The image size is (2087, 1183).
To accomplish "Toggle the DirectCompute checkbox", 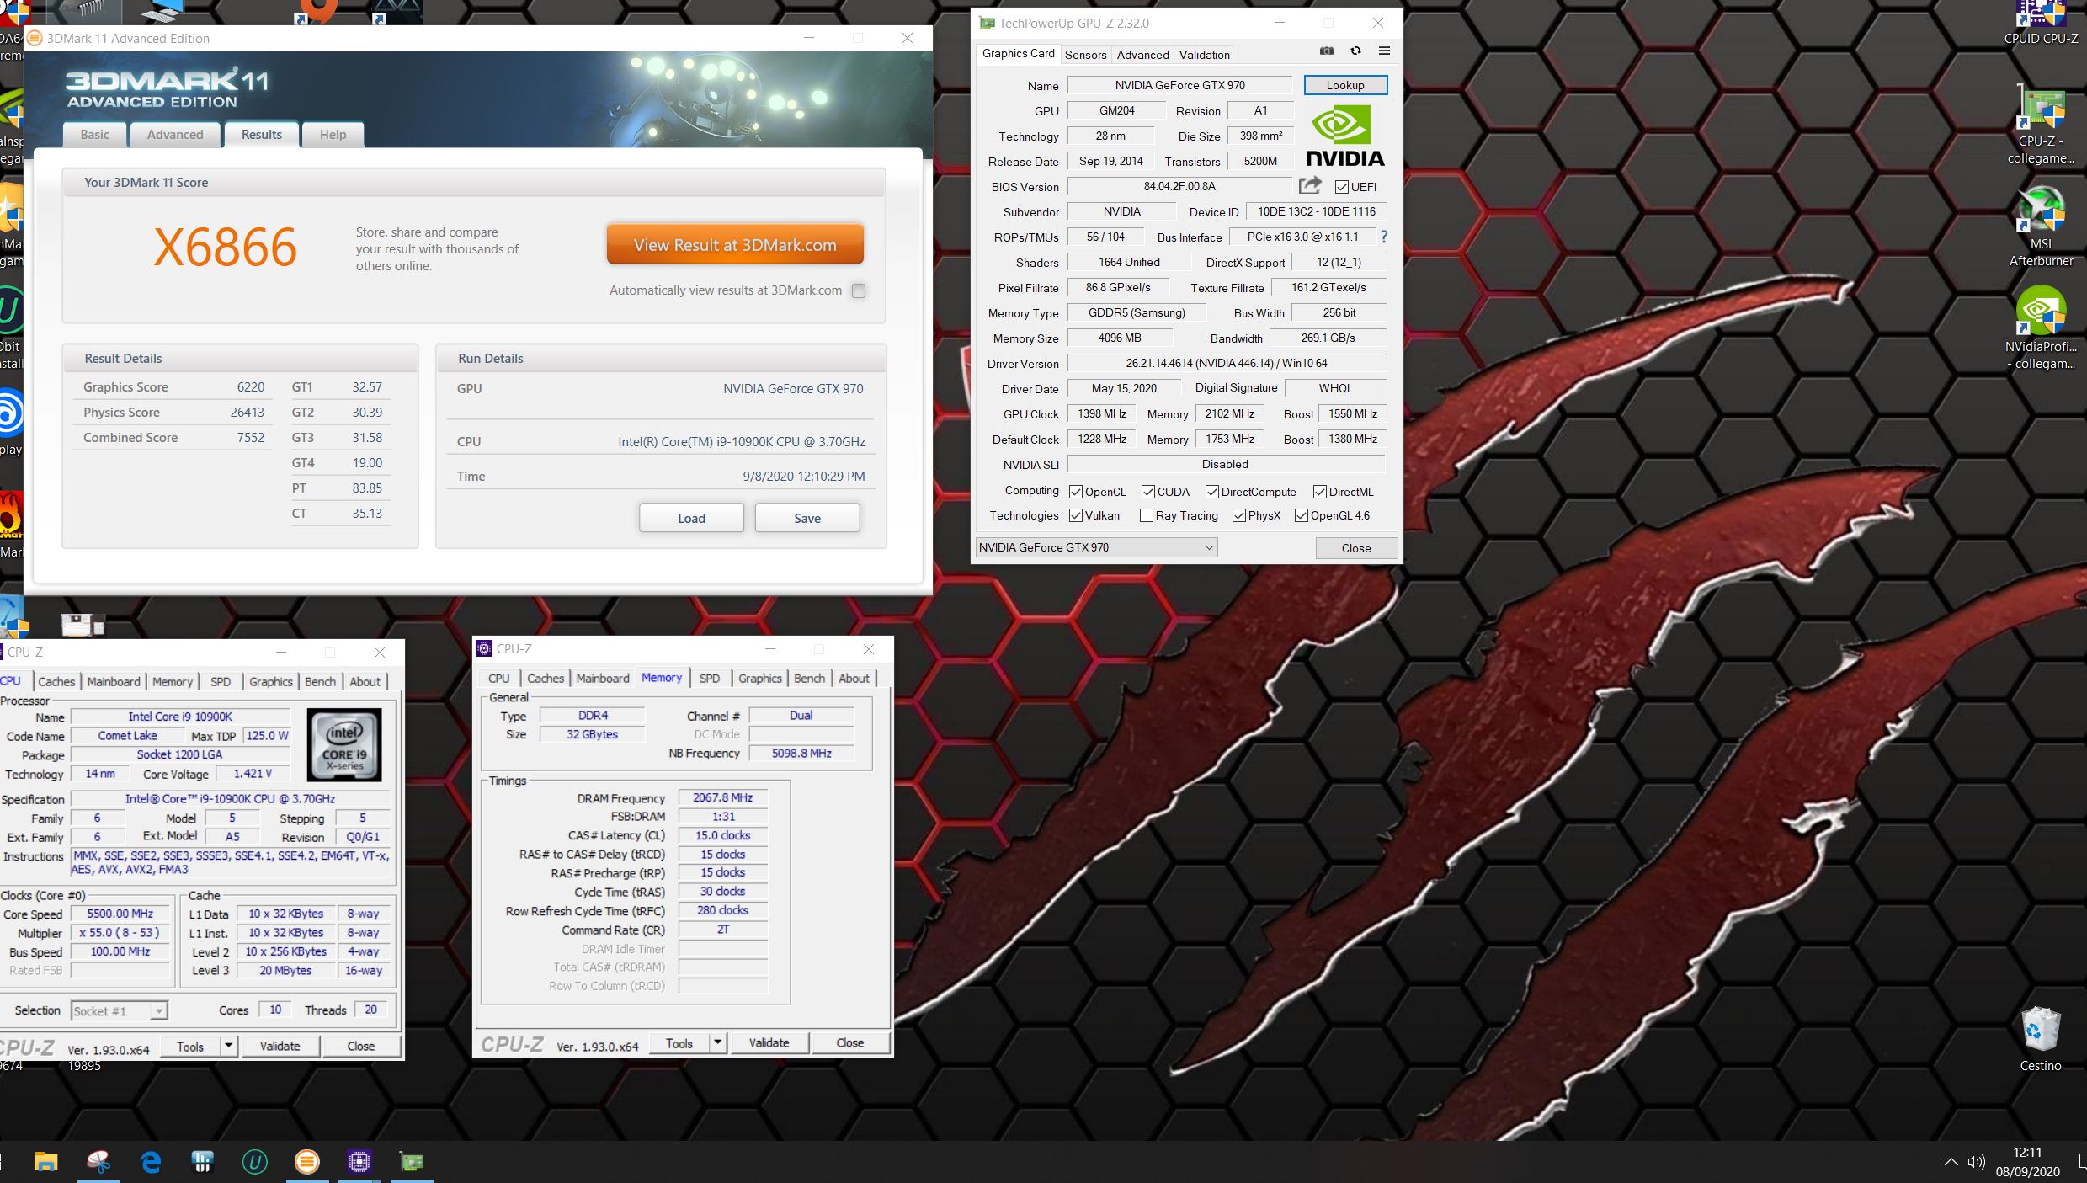I will 1212,492.
